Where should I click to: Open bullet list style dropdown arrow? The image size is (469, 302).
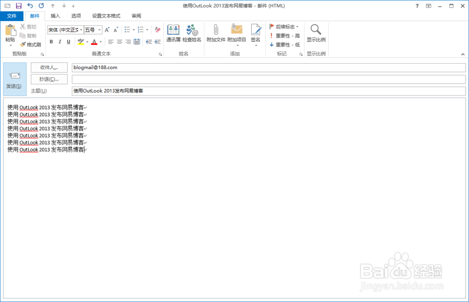pyautogui.click(x=134, y=30)
